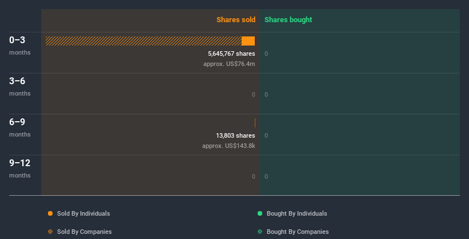The image size is (469, 239).
Task: Click the thin sold bar in 6–9 months
Action: tap(255, 123)
